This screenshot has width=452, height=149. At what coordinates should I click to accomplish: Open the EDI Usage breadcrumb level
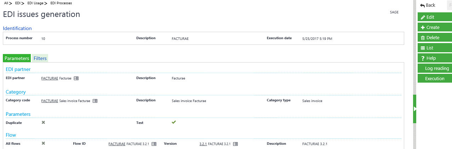click(35, 3)
